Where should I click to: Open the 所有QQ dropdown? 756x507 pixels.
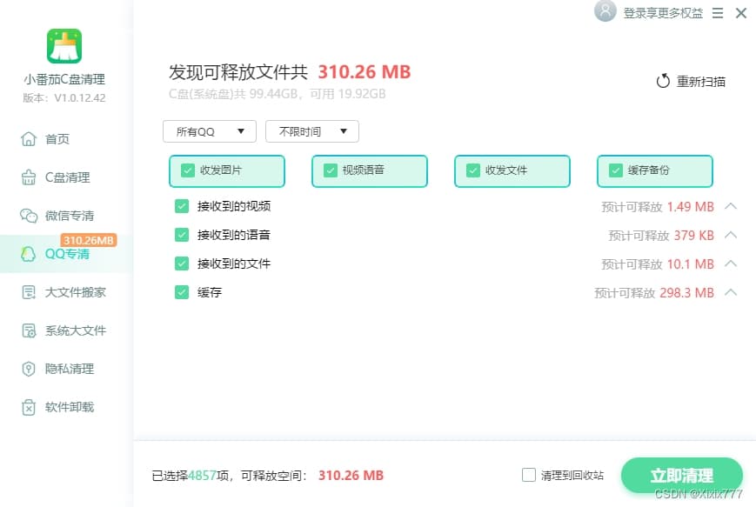click(210, 131)
